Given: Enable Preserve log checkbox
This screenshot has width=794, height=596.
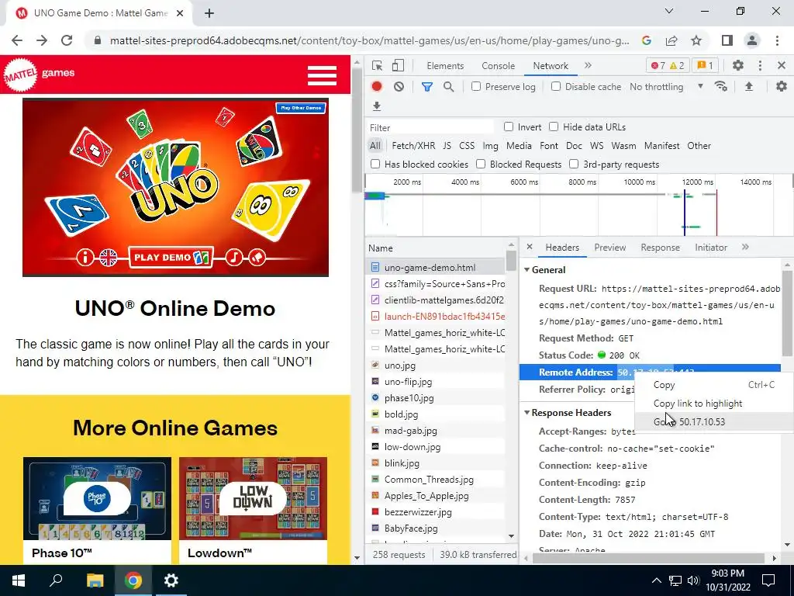Looking at the screenshot, I should (x=476, y=86).
